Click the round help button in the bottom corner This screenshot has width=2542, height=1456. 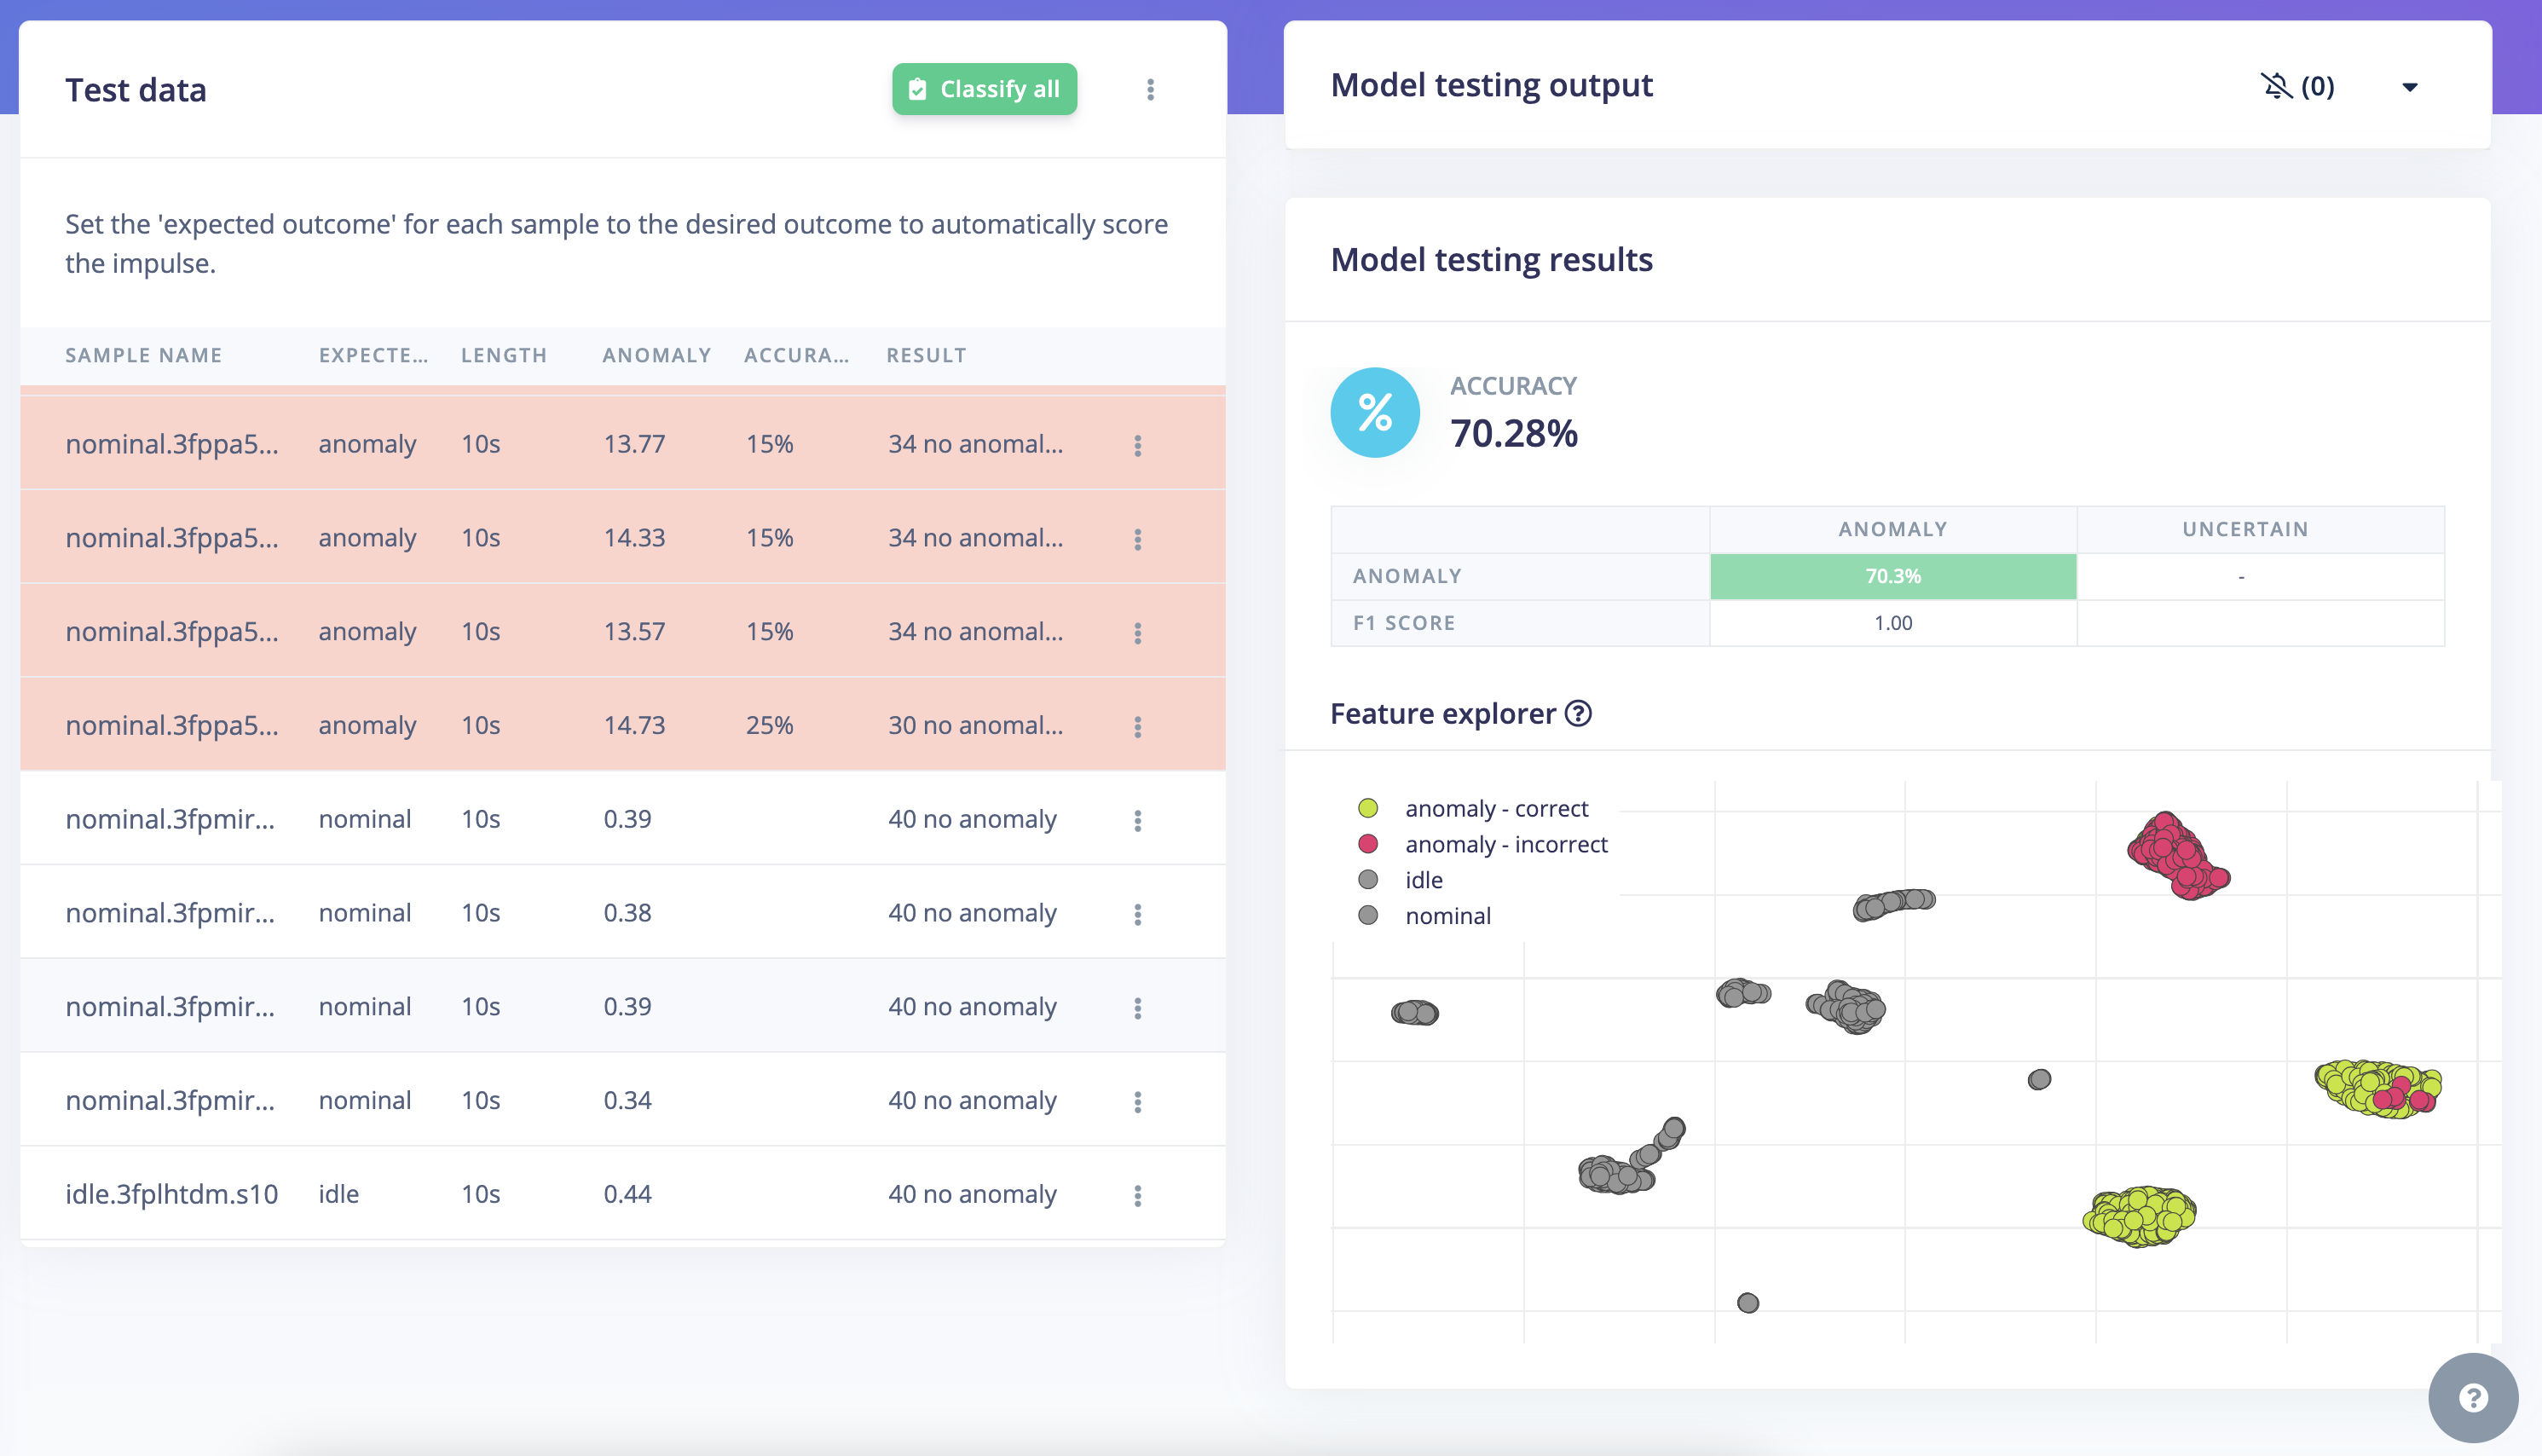[x=2472, y=1397]
